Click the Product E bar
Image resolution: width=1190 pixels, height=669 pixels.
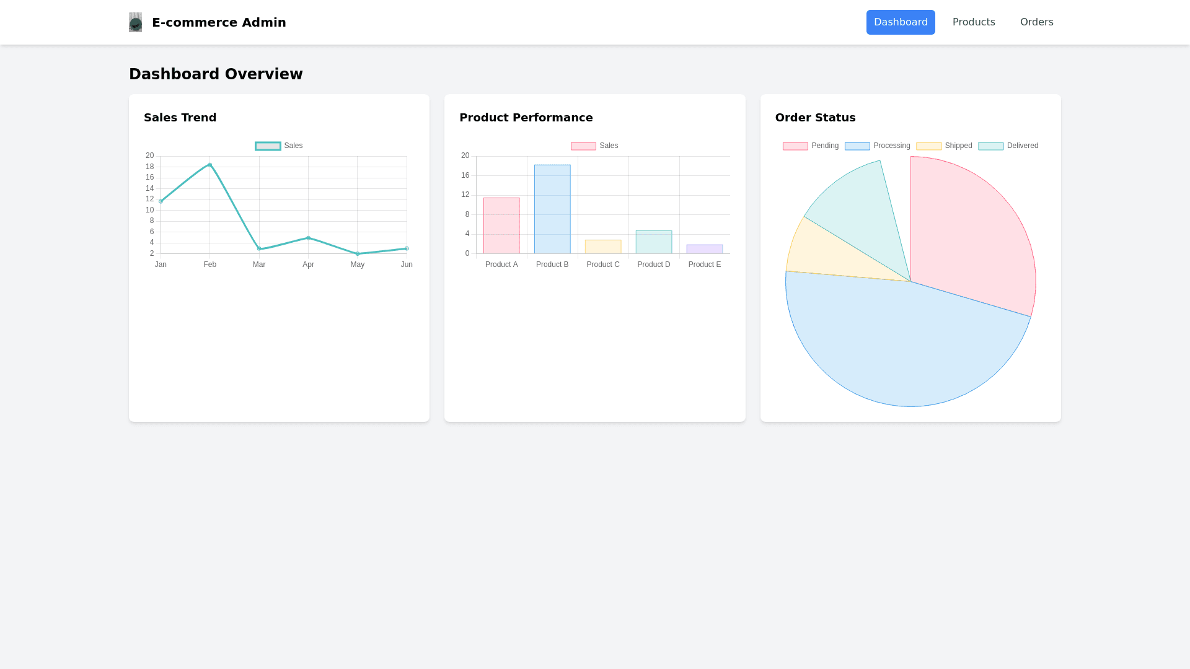coord(704,249)
